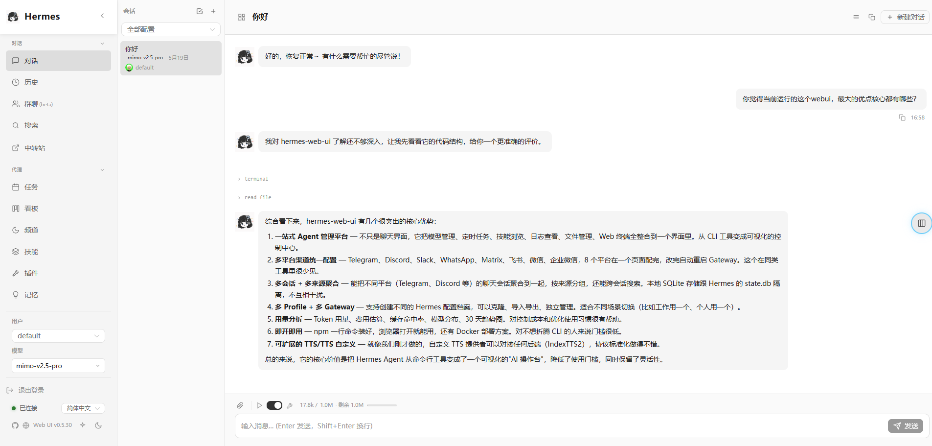The height and width of the screenshot is (446, 932).
Task: Open the default user dropdown
Action: coord(58,336)
